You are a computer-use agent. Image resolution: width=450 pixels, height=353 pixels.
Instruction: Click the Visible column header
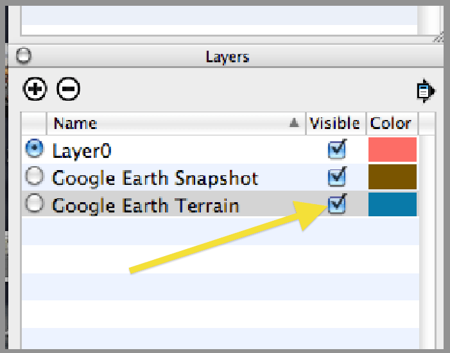[x=334, y=123]
